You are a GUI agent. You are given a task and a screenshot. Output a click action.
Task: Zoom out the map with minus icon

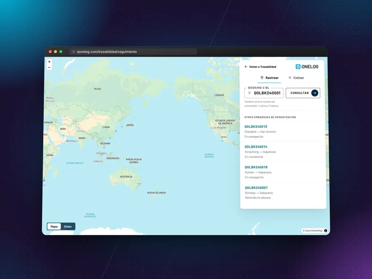tap(49, 67)
